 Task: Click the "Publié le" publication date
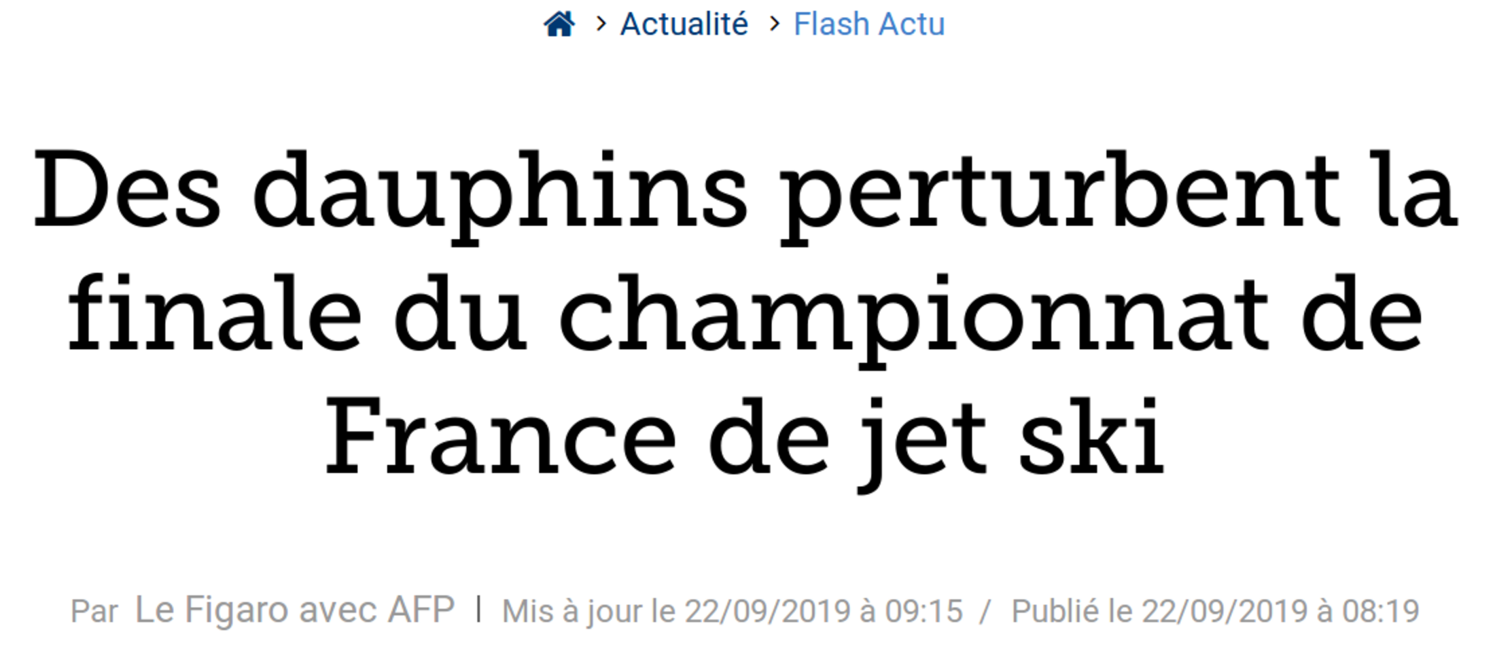(1215, 611)
